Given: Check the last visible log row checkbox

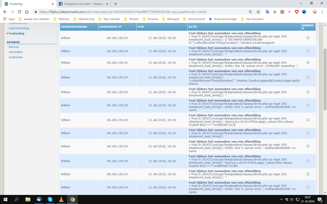Looking at the screenshot, I should coord(308,187).
